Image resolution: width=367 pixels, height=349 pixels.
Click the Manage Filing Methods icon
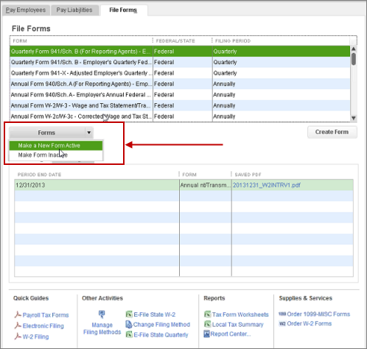pyautogui.click(x=102, y=314)
